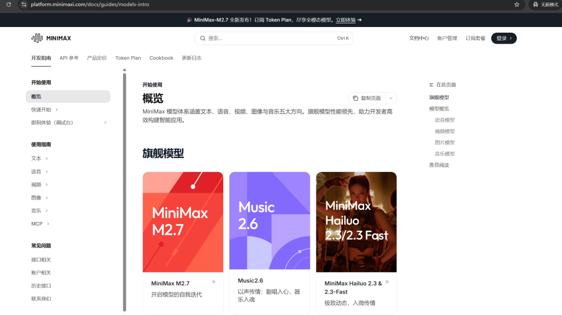Expand the 音乐 guide section
The height and width of the screenshot is (315, 562).
[47, 211]
